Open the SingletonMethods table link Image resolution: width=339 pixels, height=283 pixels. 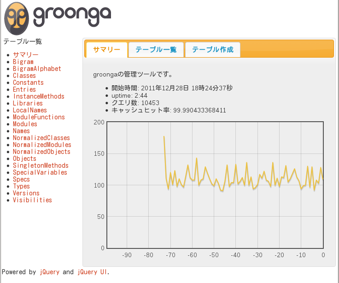point(41,165)
